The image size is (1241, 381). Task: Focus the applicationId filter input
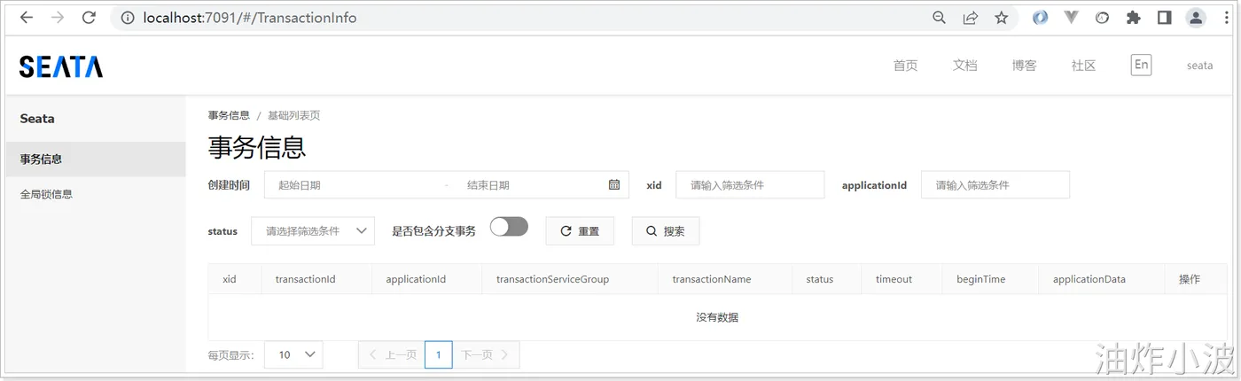995,184
